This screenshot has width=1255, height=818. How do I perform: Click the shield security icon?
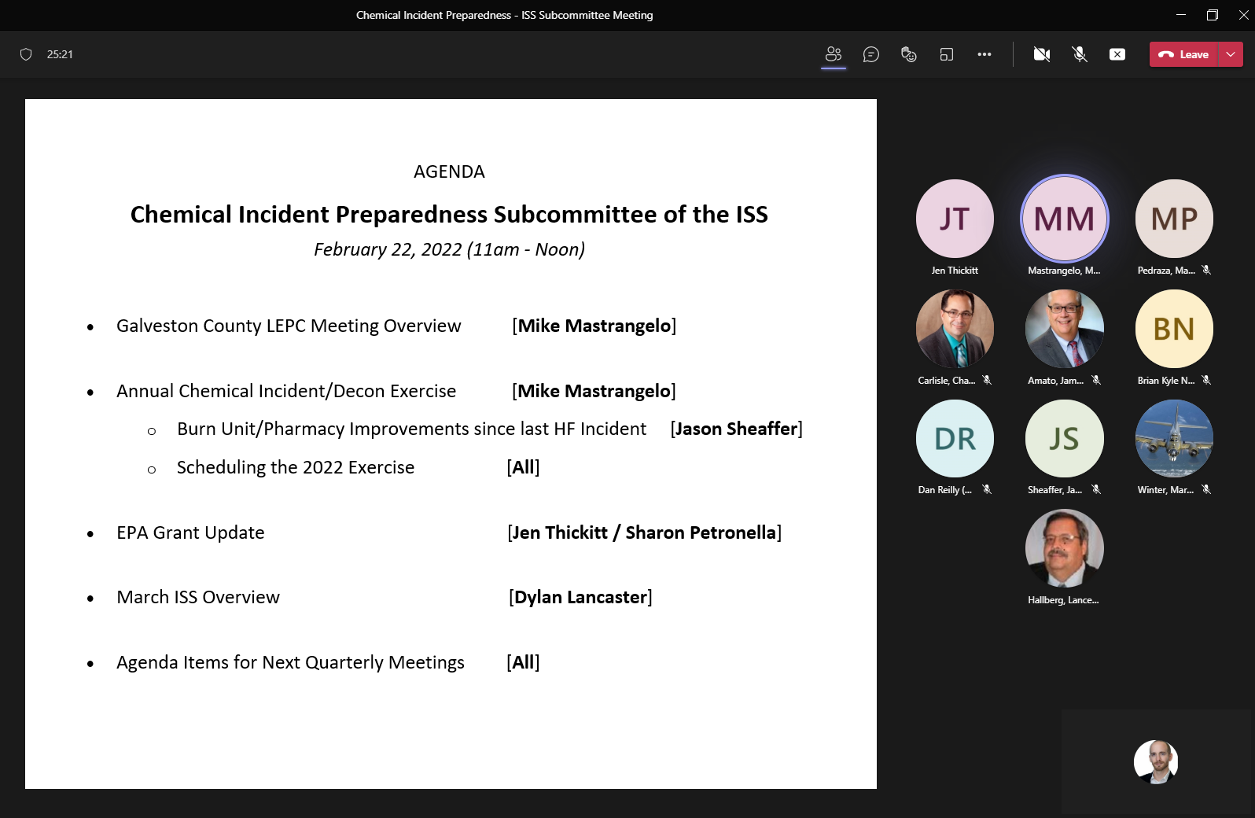(x=26, y=54)
